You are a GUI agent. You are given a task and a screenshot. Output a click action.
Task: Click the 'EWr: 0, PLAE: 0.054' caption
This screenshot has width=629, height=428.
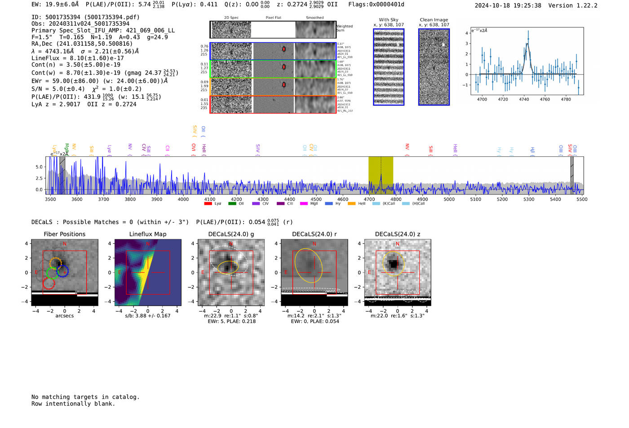(x=315, y=322)
